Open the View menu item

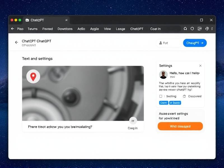(x=107, y=29)
